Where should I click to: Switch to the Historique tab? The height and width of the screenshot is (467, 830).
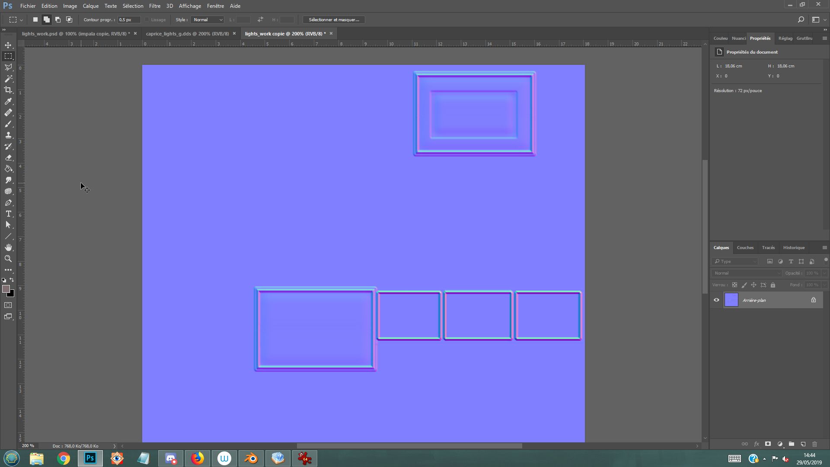tap(794, 247)
